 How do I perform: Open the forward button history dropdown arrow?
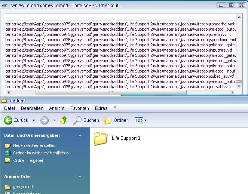[x=54, y=120]
